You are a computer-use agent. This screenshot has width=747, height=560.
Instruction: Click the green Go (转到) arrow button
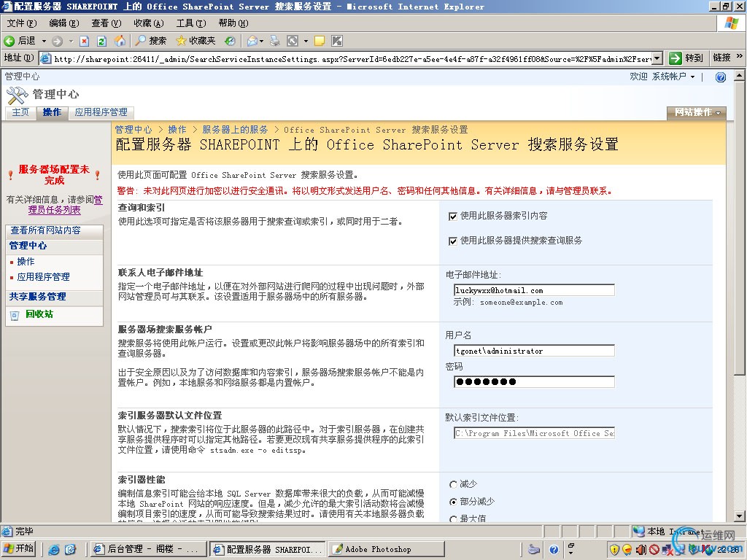686,58
